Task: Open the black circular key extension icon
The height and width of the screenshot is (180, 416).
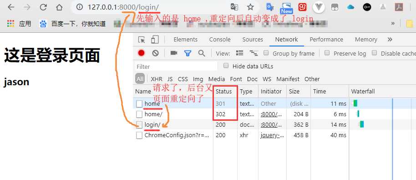Action: click(x=367, y=7)
